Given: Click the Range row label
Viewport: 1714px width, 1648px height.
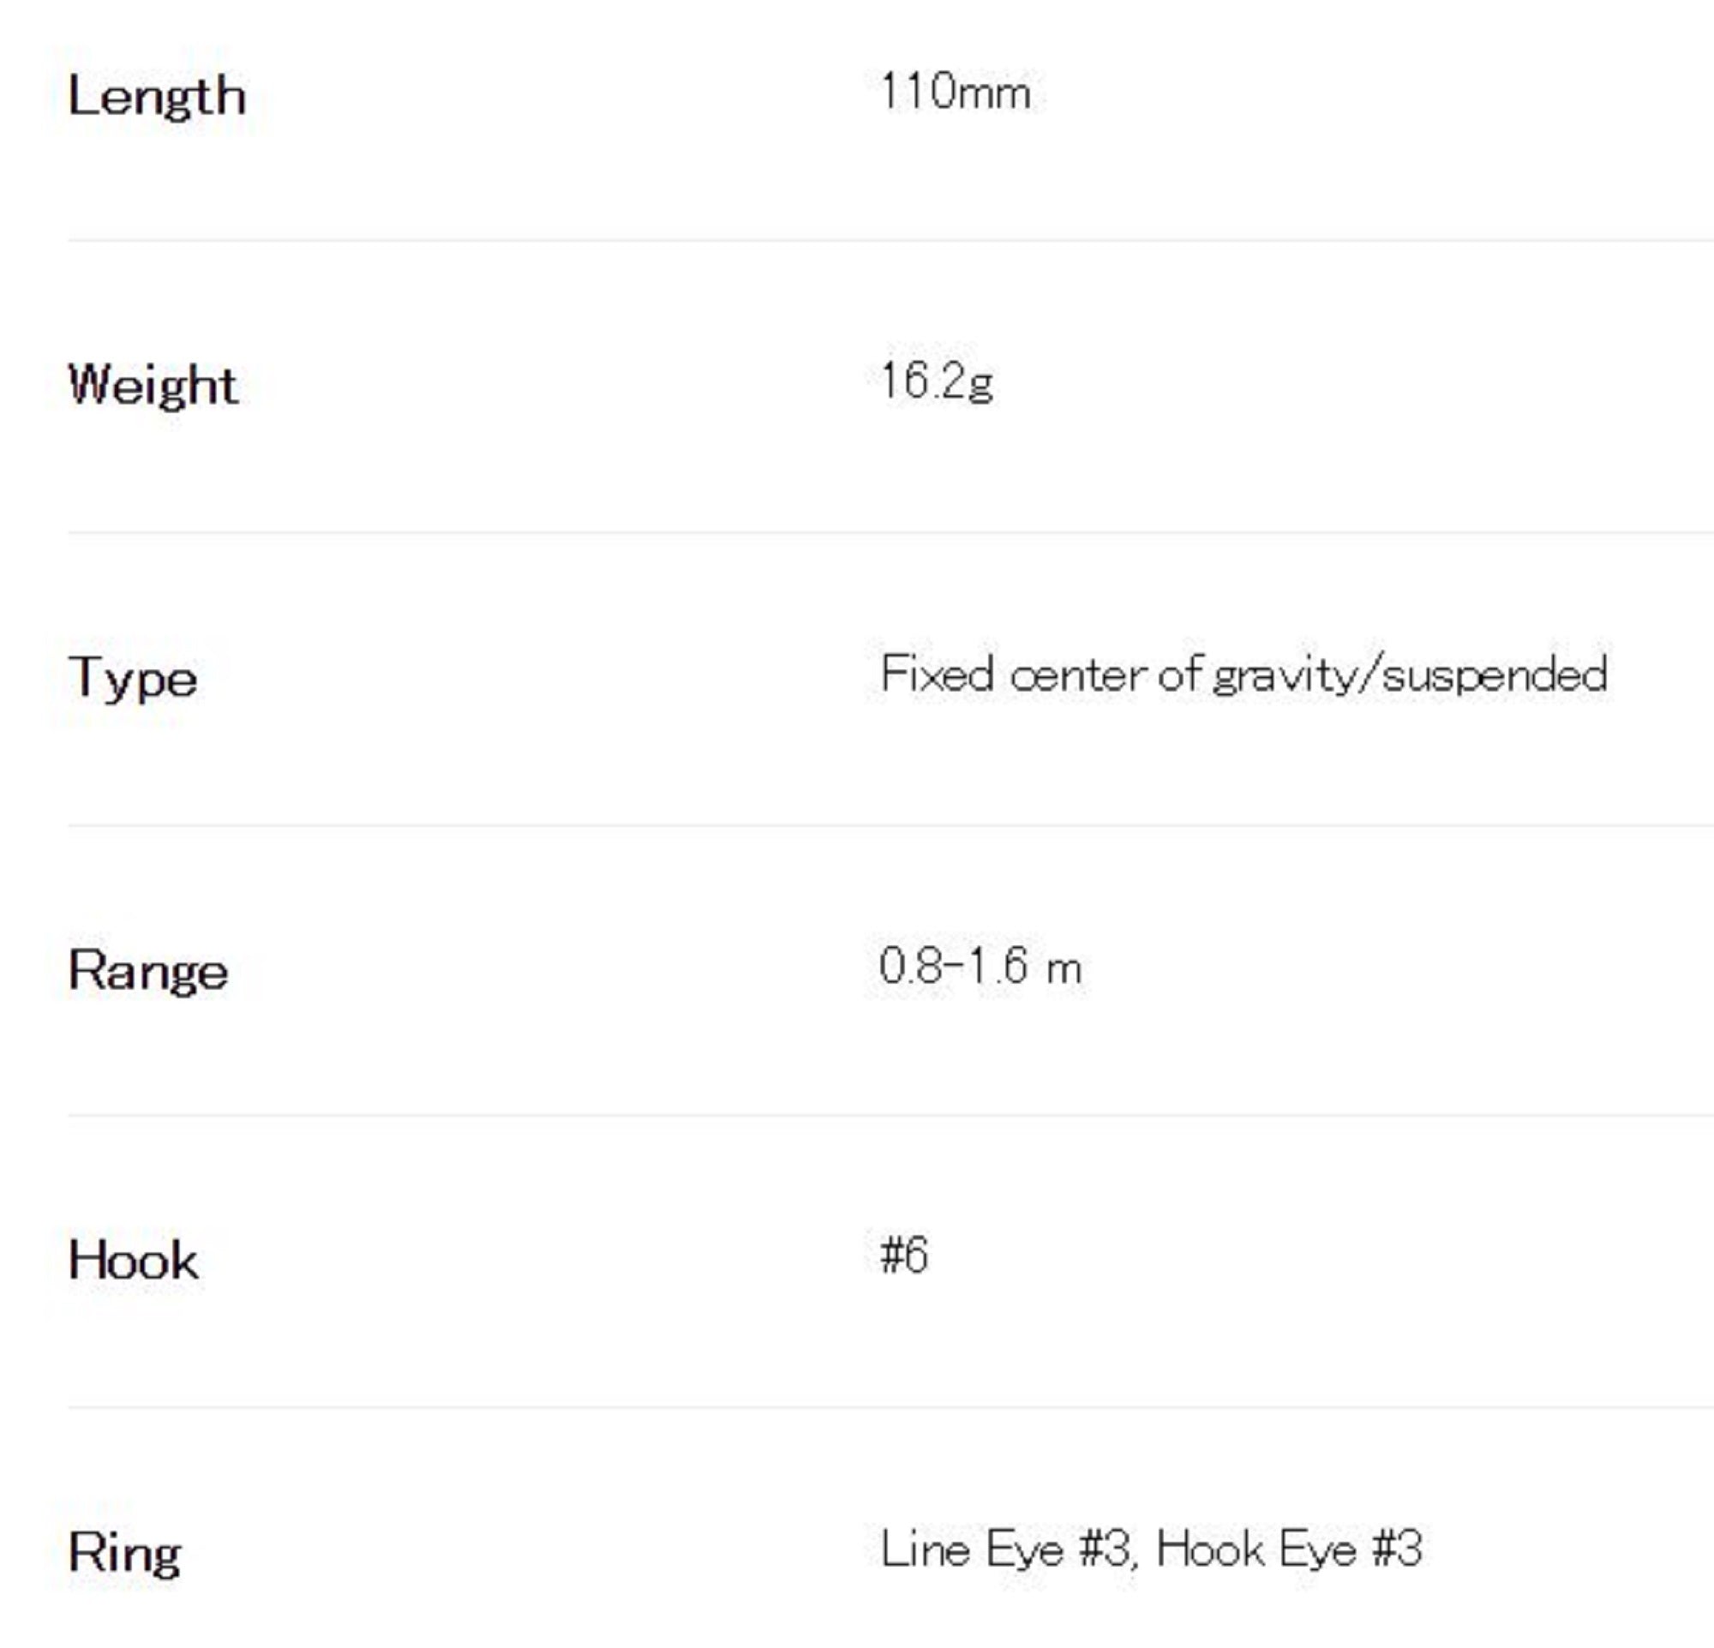Looking at the screenshot, I should pyautogui.click(x=147, y=970).
